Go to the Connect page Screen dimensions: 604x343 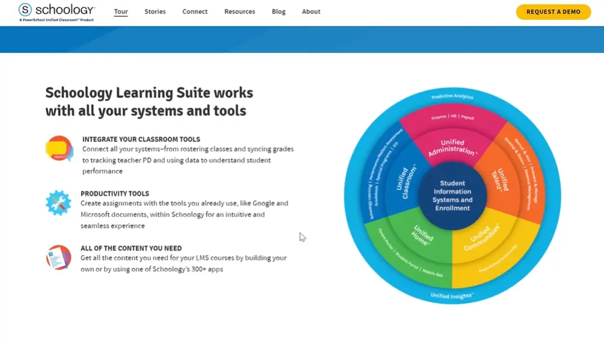click(x=195, y=11)
